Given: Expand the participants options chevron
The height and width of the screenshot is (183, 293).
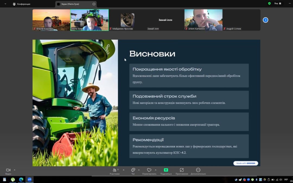Looking at the screenshot, I should pyautogui.click(x=124, y=170).
